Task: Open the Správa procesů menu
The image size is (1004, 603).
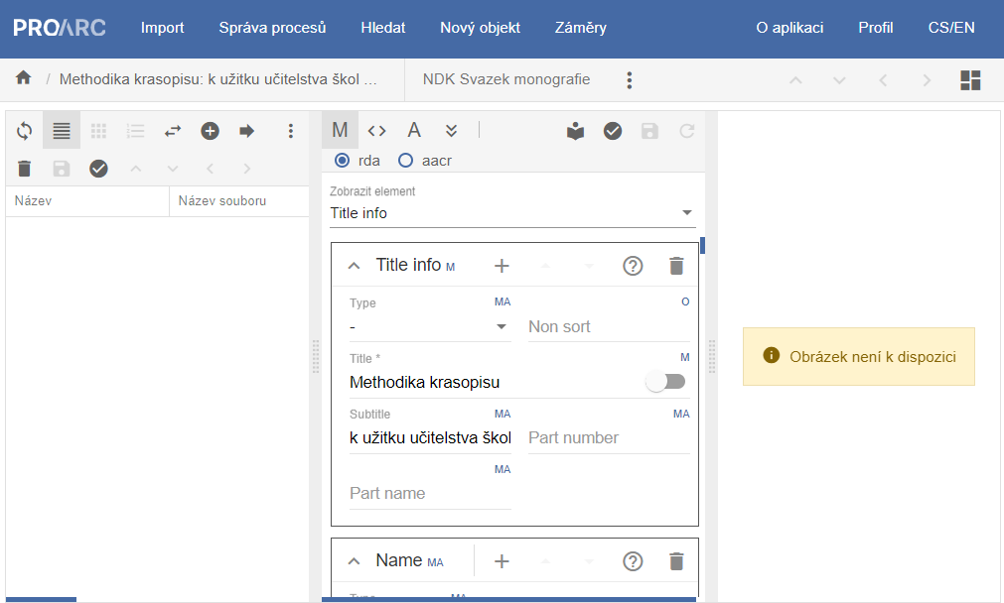Action: click(272, 28)
